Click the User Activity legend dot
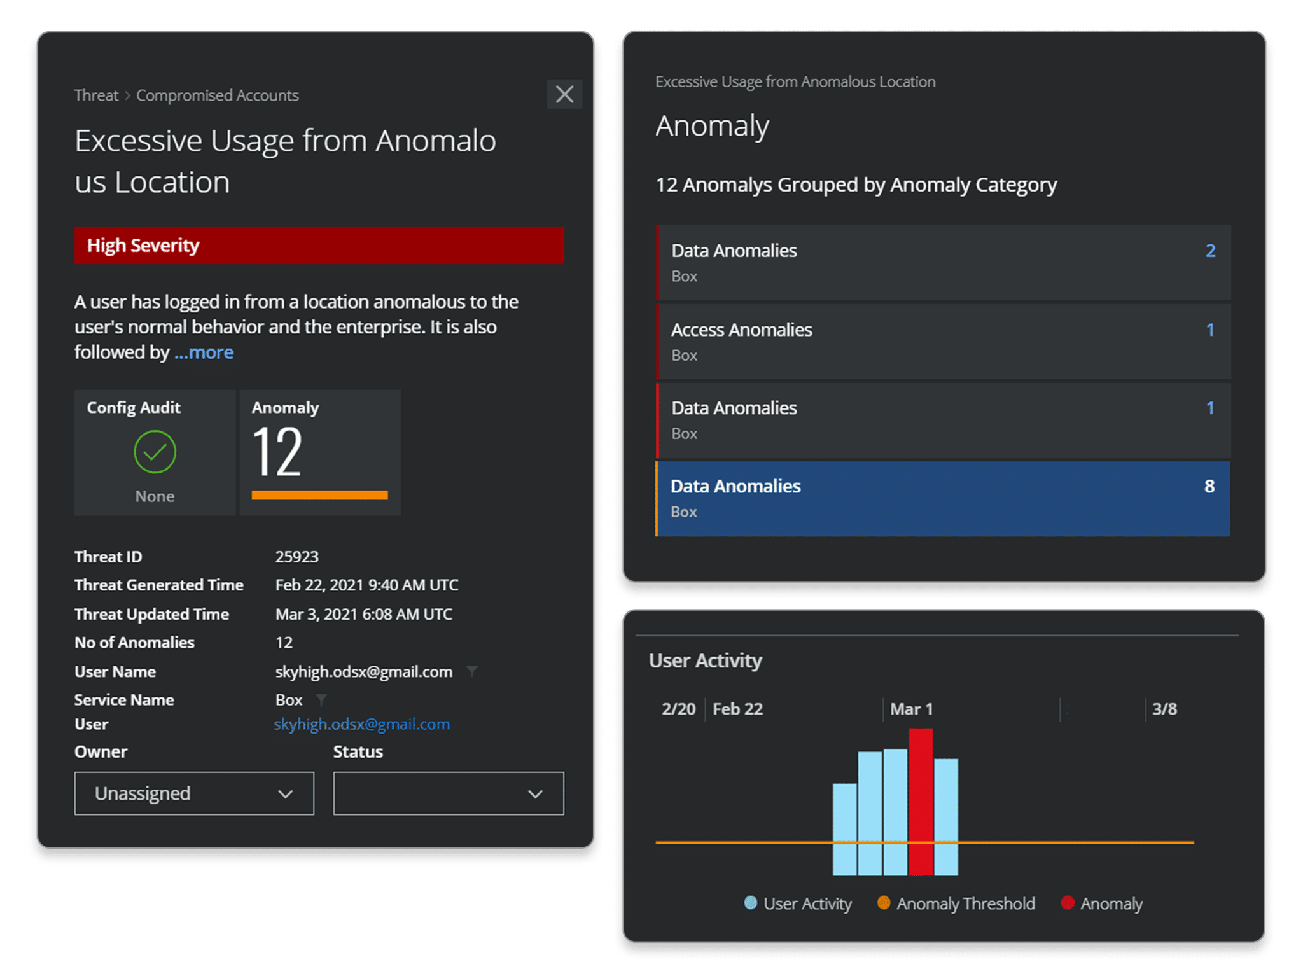The image size is (1303, 976). tap(750, 903)
